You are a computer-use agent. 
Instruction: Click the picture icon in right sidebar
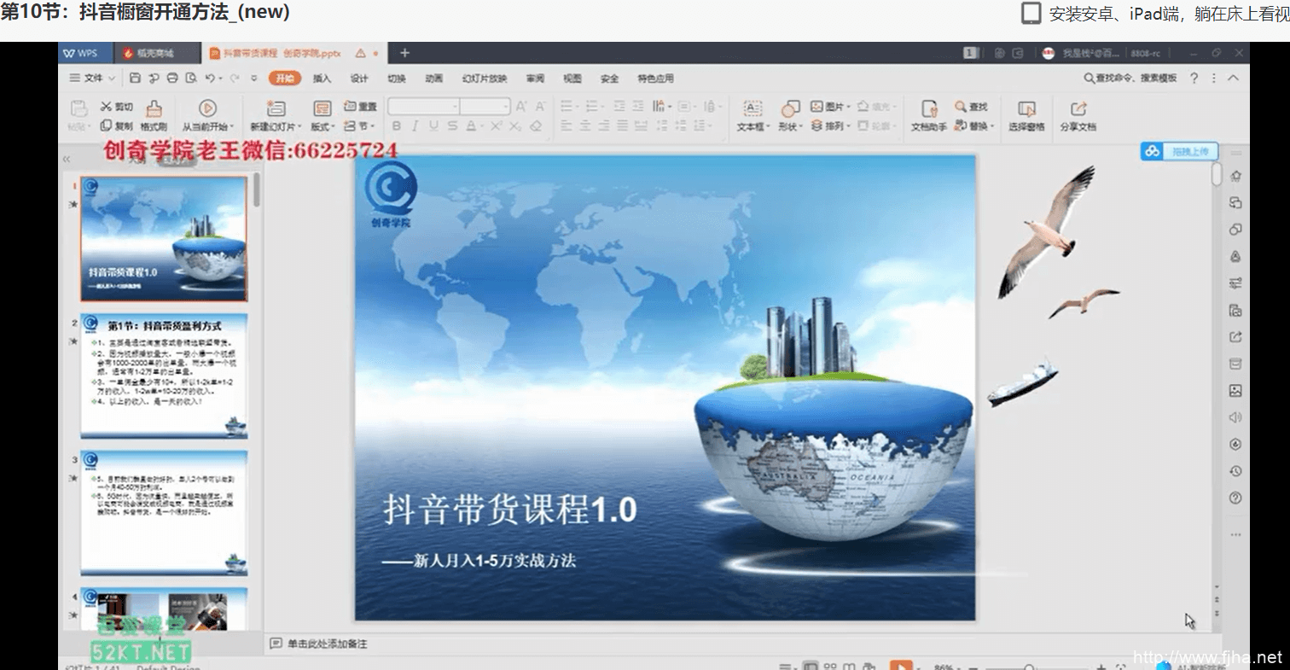[x=1235, y=391]
